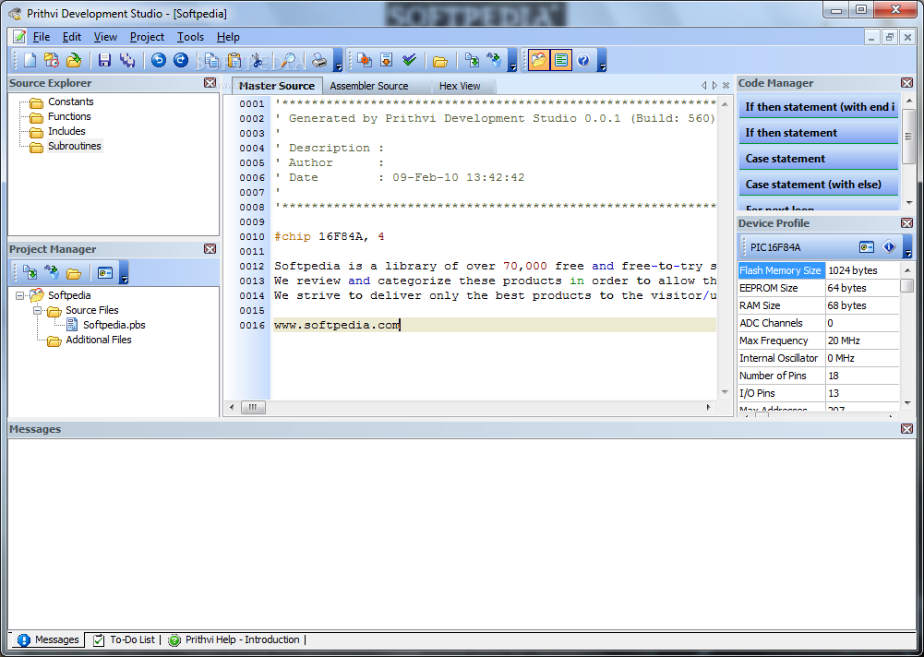Viewport: 924px width, 657px height.
Task: Open the Project menu
Action: point(147,37)
